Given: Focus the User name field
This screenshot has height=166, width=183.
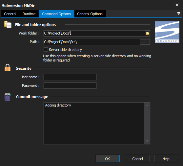Looking at the screenshot, I should (70, 77).
